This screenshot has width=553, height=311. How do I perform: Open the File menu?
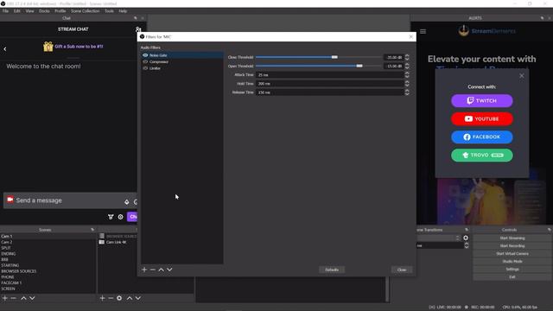coord(6,11)
